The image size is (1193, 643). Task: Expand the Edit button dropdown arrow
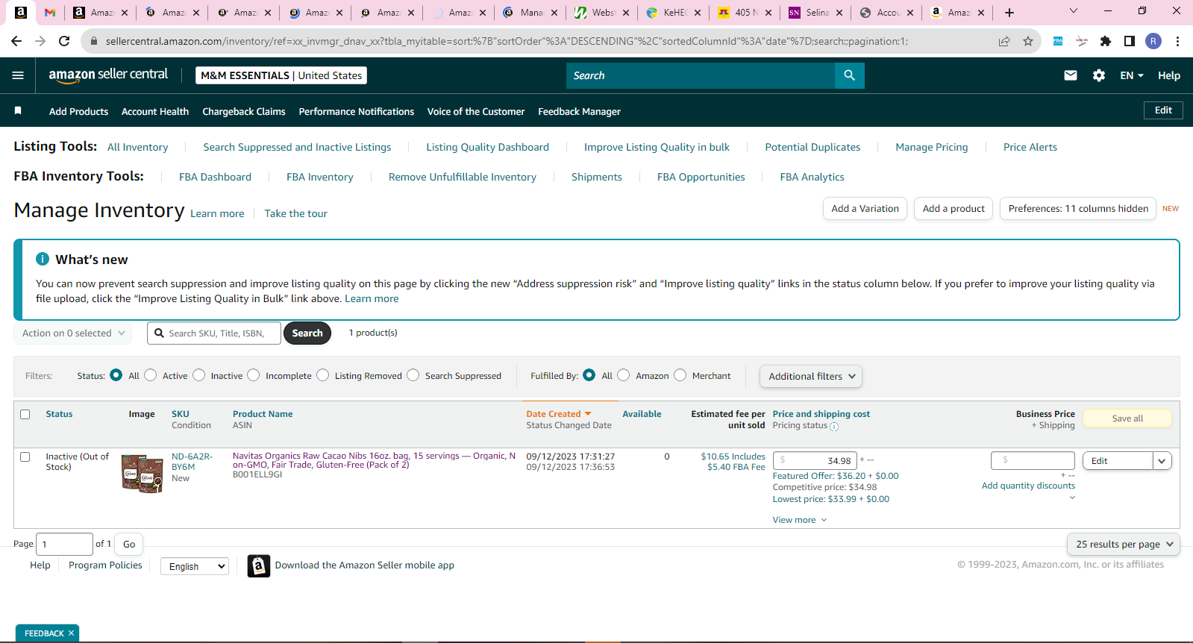tap(1162, 461)
